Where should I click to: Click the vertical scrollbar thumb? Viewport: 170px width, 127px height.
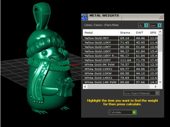[x=160, y=43]
